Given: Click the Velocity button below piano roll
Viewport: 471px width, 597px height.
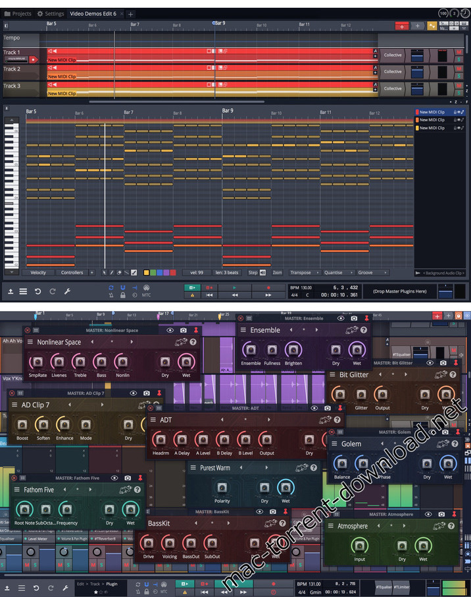Looking at the screenshot, I should pyautogui.click(x=38, y=272).
